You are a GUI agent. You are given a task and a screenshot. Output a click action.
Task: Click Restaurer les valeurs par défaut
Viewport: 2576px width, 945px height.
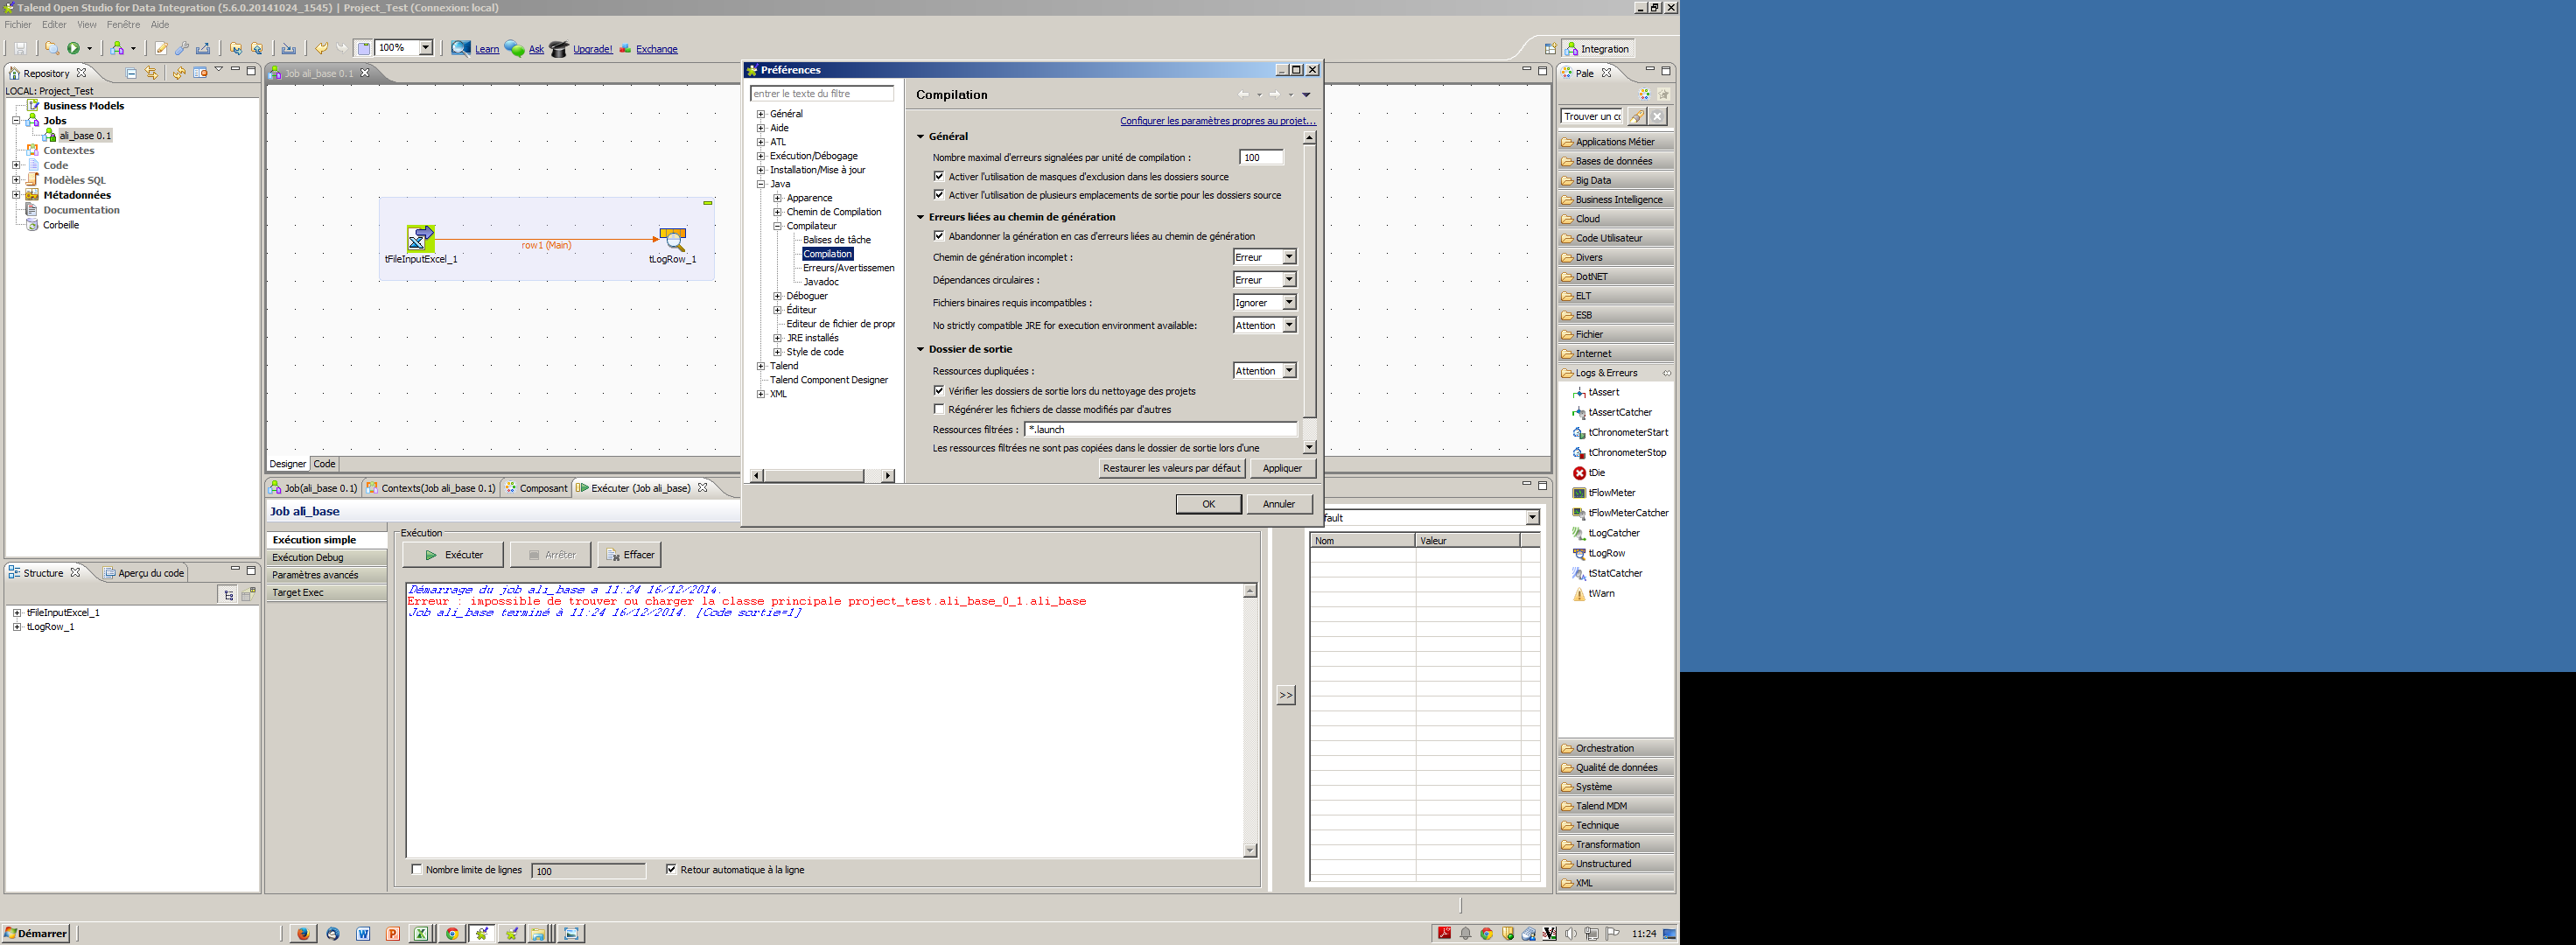click(x=1172, y=468)
